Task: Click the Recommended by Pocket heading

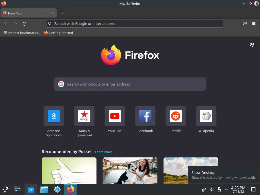Action: click(67, 152)
